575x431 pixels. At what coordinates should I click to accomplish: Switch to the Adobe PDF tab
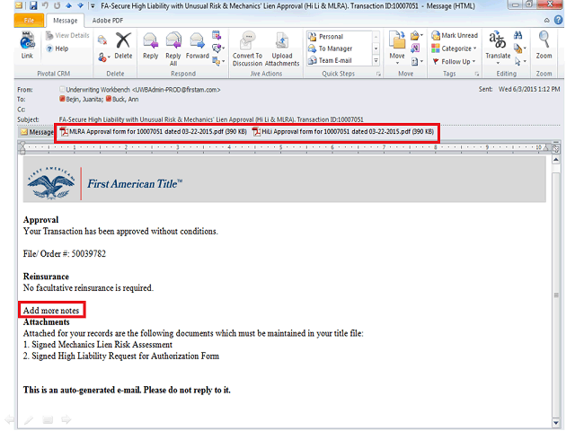pos(108,21)
